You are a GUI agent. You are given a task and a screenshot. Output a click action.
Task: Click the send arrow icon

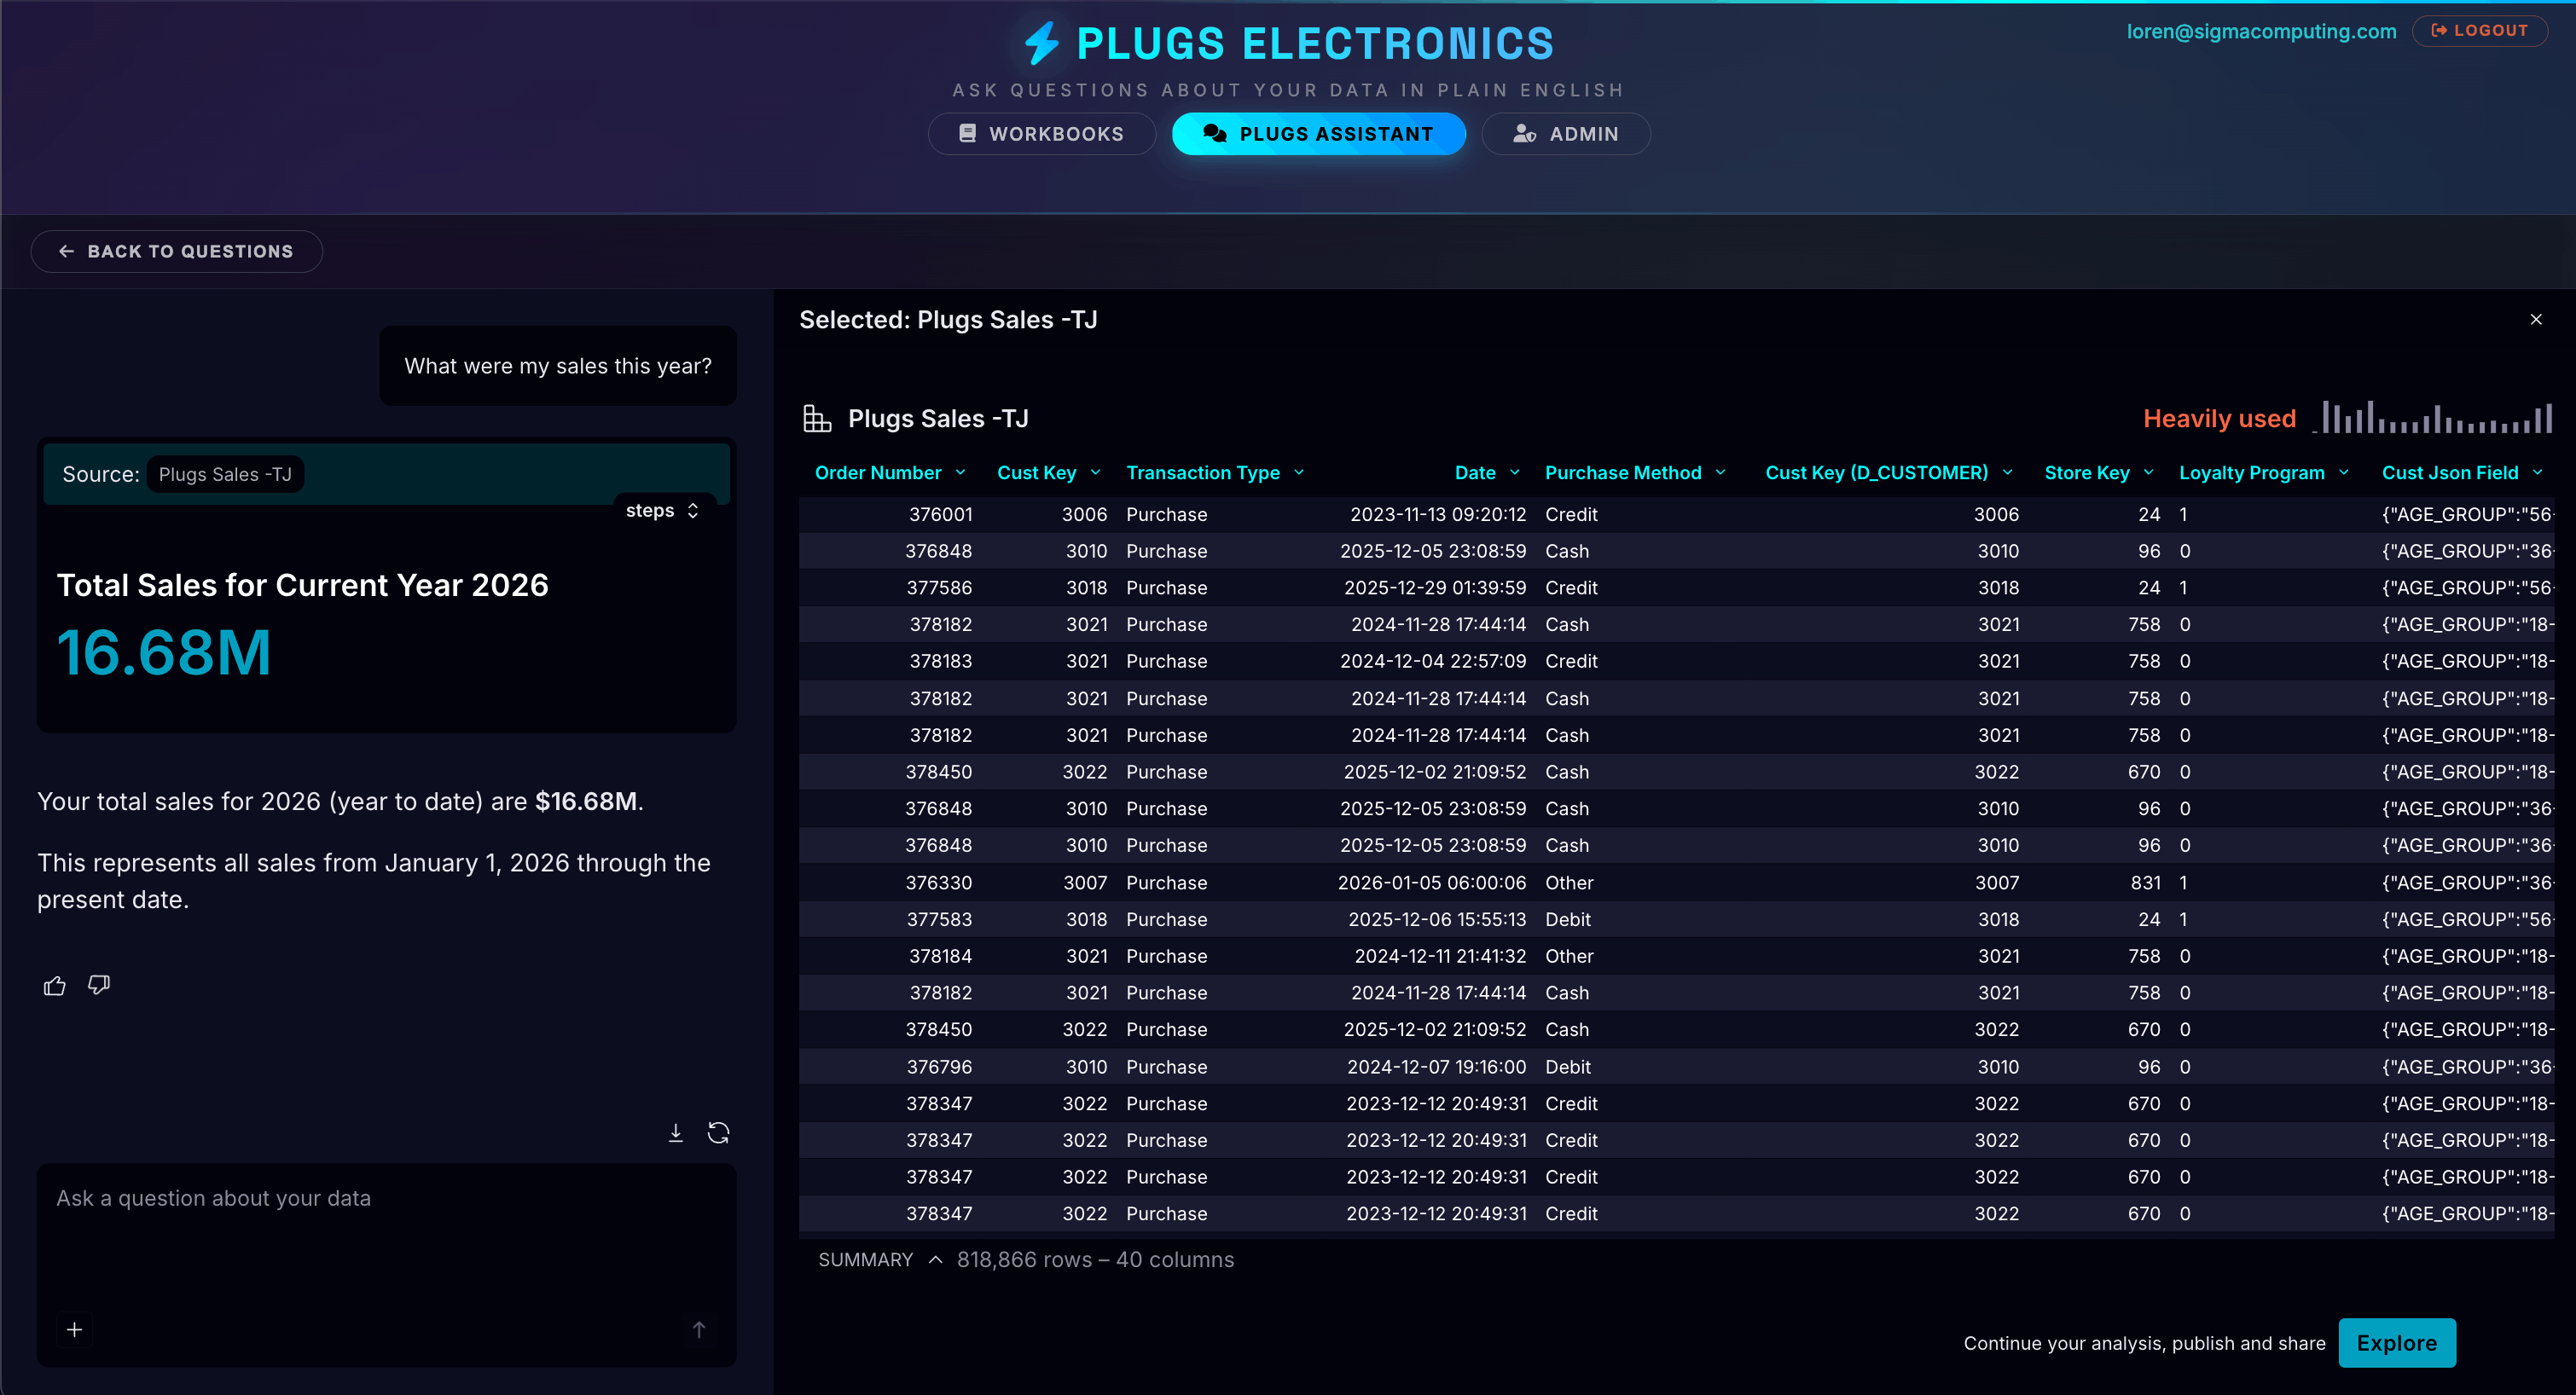(699, 1329)
